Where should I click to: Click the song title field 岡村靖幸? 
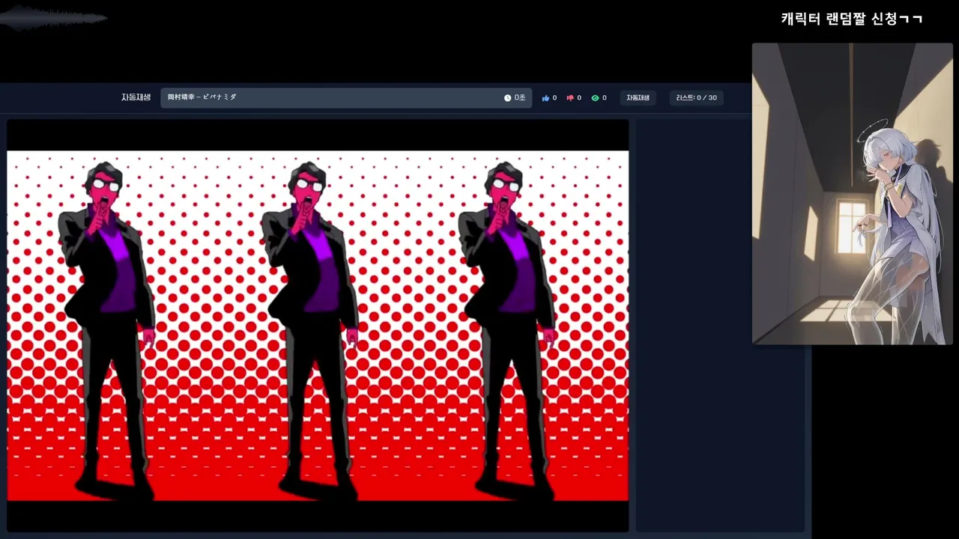tap(346, 98)
